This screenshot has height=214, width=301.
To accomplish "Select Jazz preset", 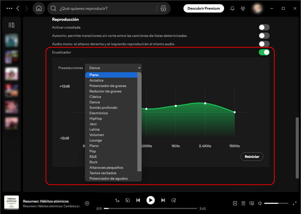I will coord(111,124).
